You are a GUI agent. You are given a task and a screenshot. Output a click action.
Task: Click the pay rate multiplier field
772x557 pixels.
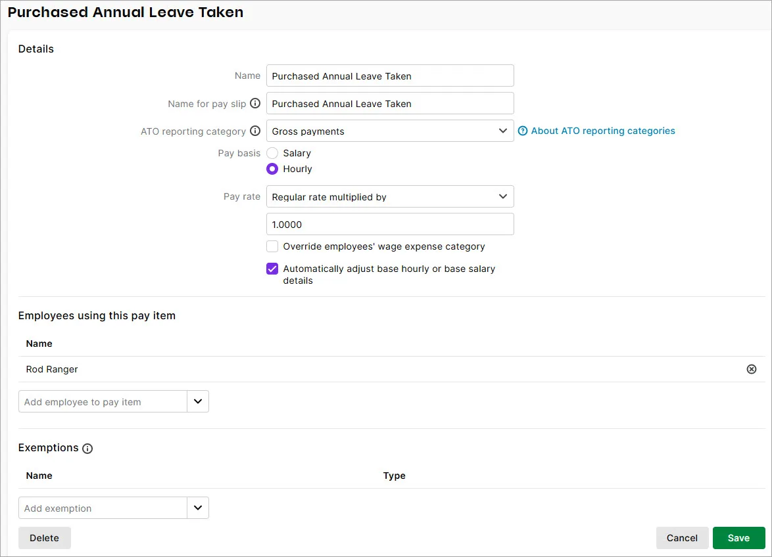point(389,225)
